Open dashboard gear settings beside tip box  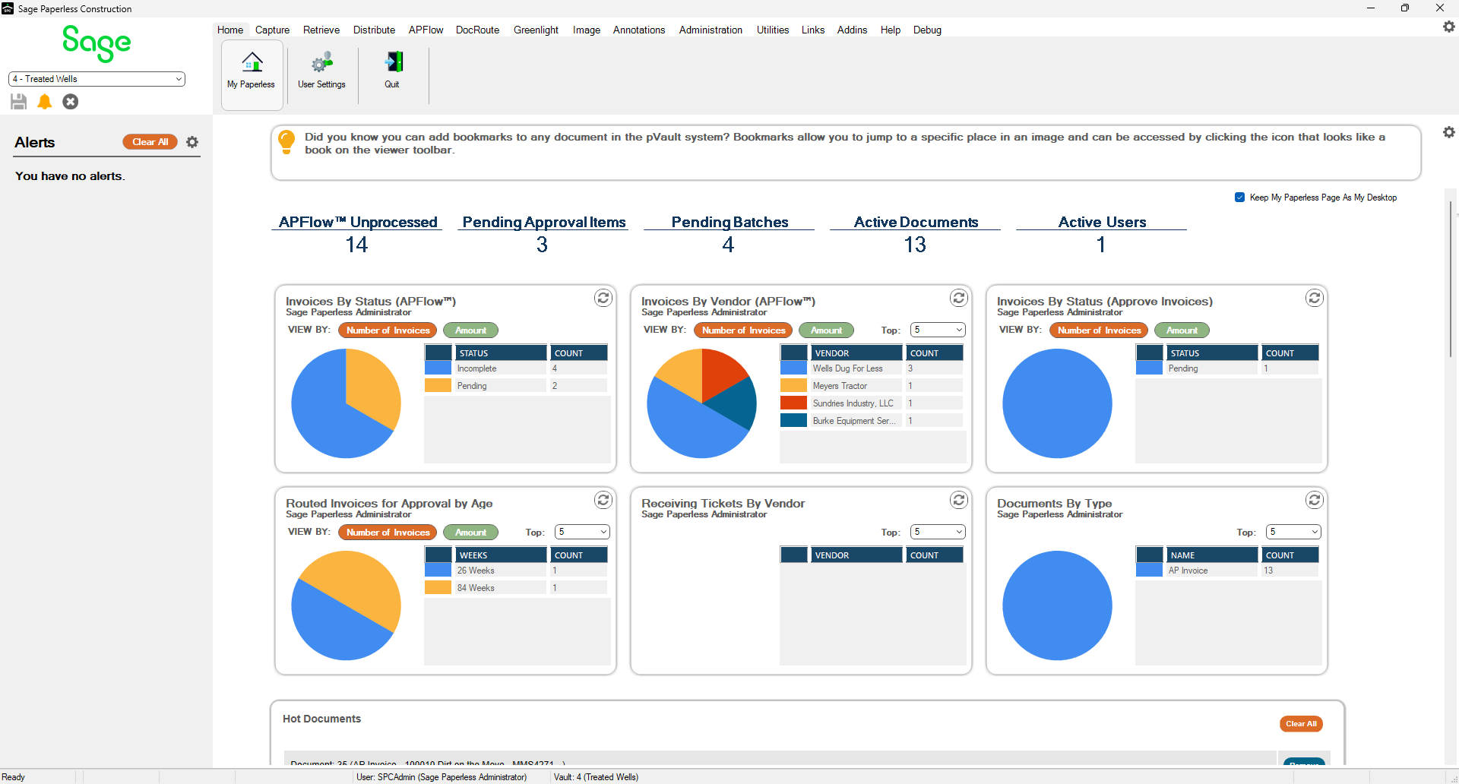click(1448, 132)
